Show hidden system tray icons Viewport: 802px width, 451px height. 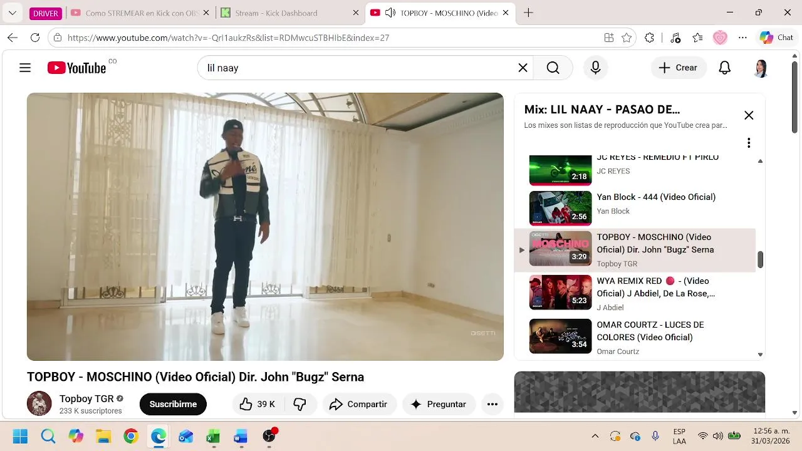[x=595, y=436]
